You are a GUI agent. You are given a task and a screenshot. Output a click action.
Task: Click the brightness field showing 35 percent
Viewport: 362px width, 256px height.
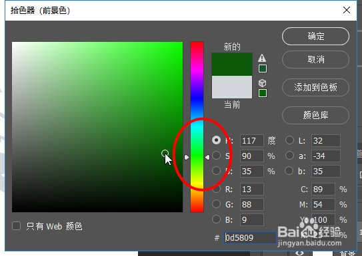click(x=251, y=171)
